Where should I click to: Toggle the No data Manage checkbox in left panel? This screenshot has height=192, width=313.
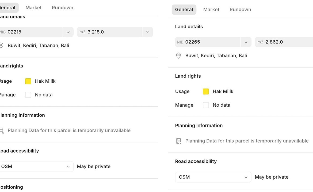coord(28,95)
